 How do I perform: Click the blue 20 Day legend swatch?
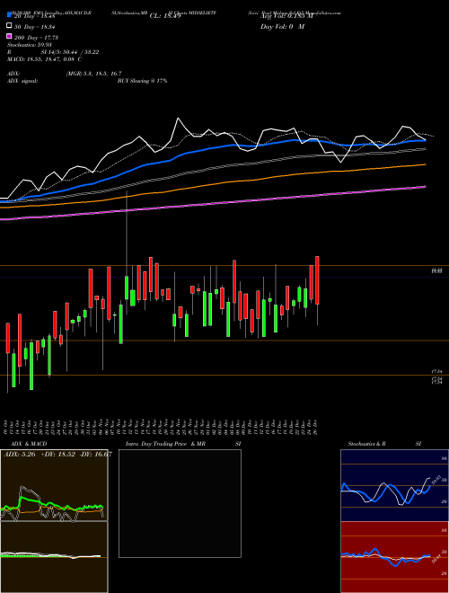tap(9, 15)
